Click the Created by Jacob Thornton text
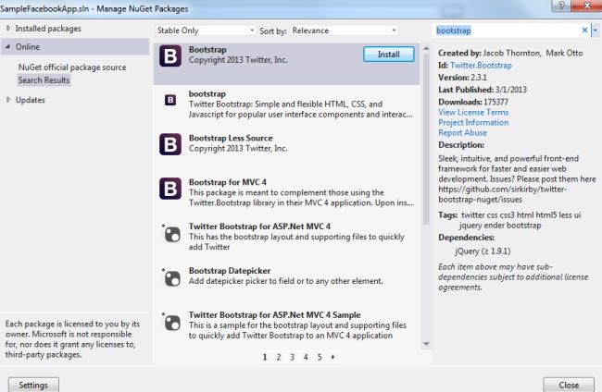The image size is (602, 392). (510, 53)
